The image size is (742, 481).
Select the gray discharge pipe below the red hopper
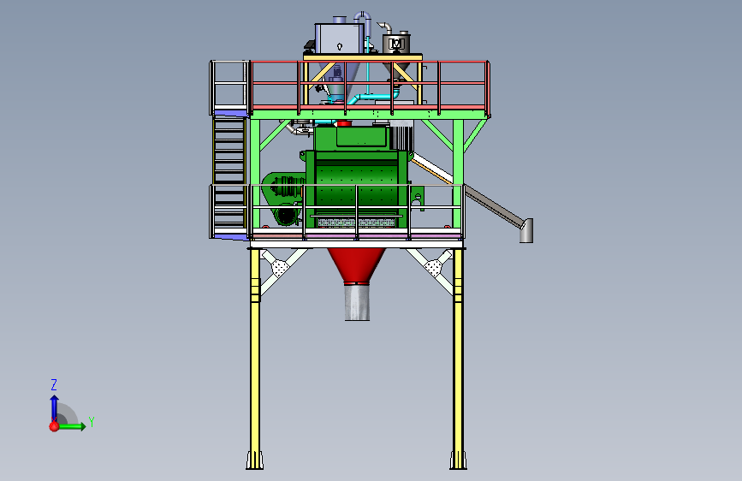pyautogui.click(x=357, y=302)
